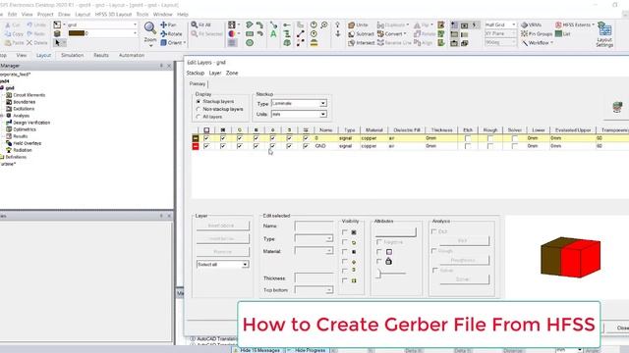Toggle the lock attribute checkbox

379,262
